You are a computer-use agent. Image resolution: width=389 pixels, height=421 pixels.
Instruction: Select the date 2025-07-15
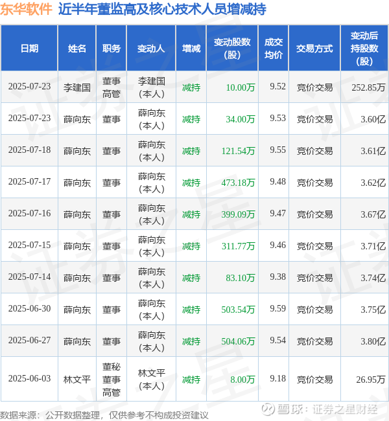point(29,245)
